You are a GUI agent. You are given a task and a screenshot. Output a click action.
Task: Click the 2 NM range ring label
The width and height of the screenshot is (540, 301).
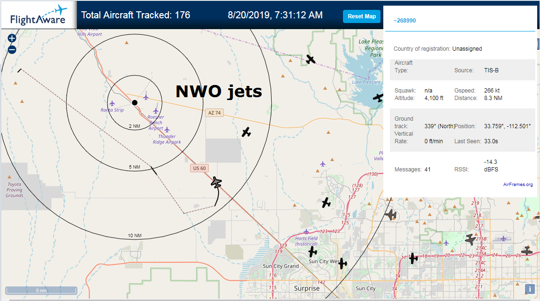(x=135, y=126)
